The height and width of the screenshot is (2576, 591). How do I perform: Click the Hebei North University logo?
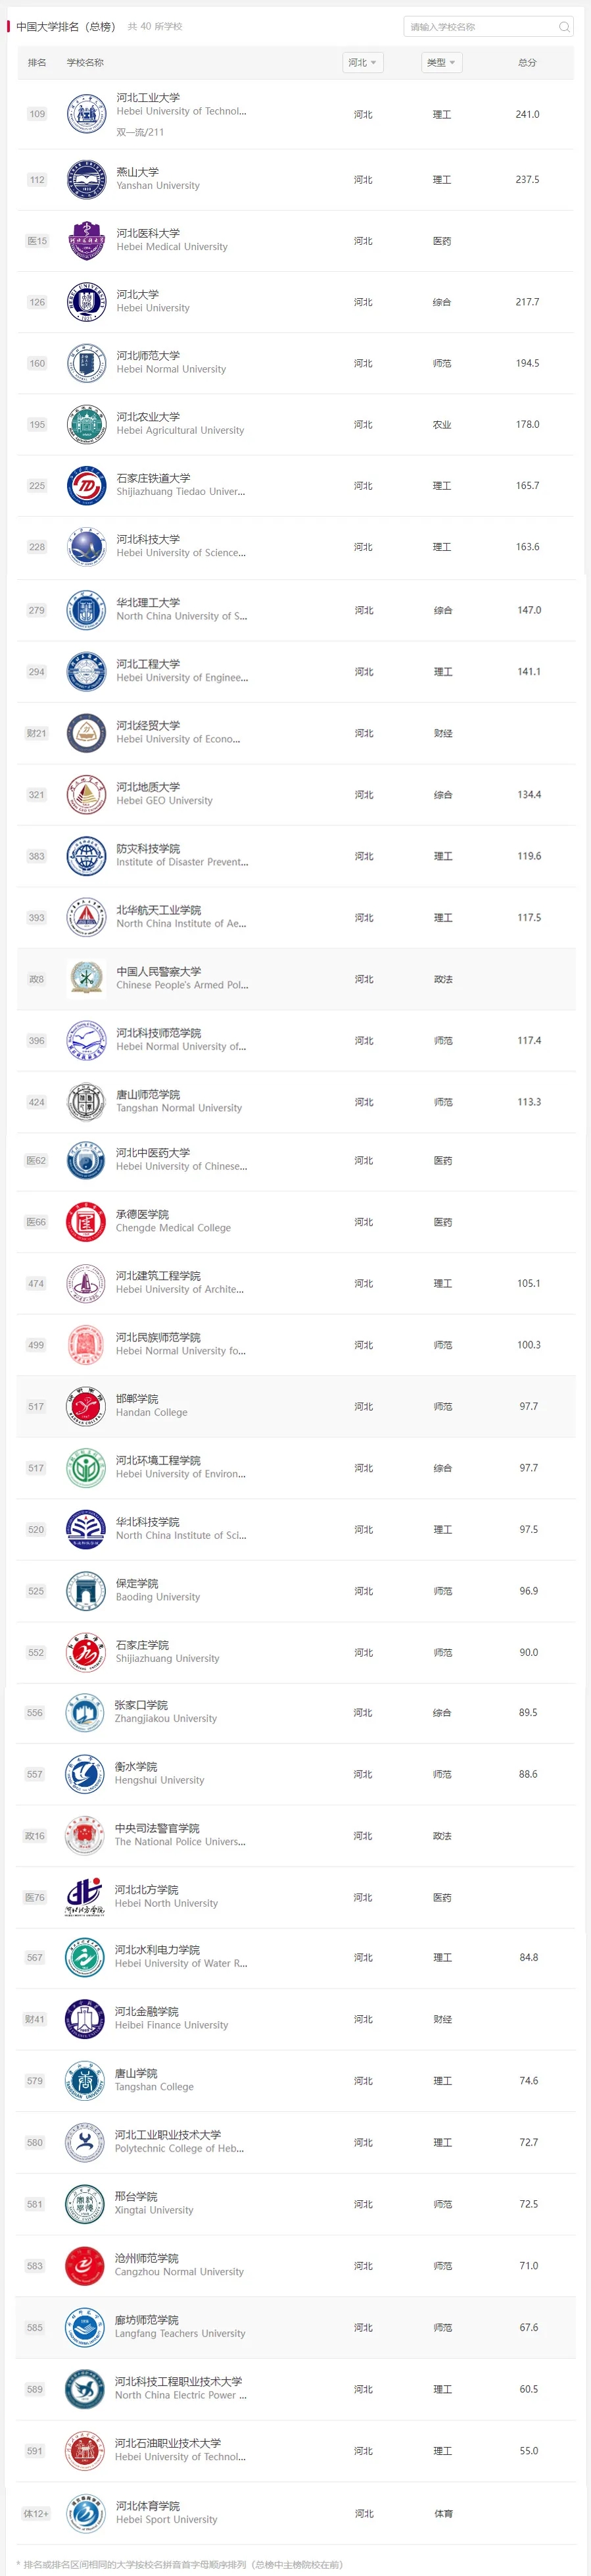85,1897
